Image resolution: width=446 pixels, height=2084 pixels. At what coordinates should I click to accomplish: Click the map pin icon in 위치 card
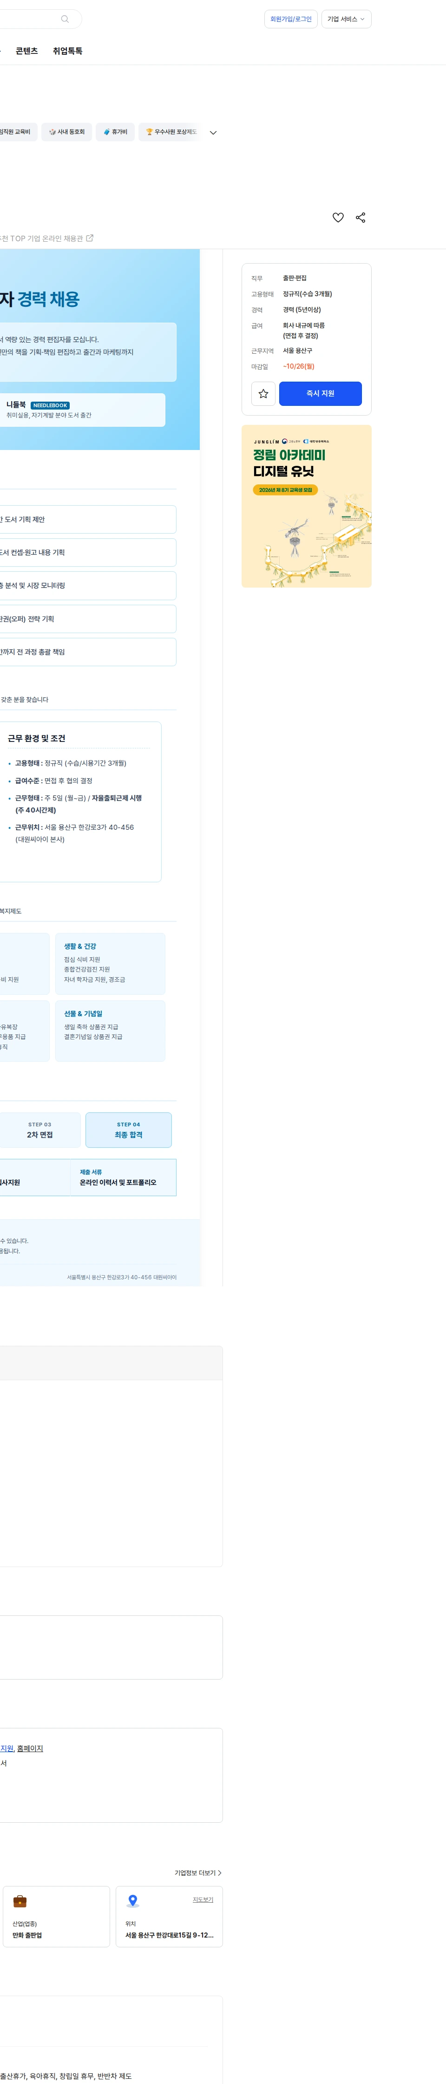(133, 1900)
